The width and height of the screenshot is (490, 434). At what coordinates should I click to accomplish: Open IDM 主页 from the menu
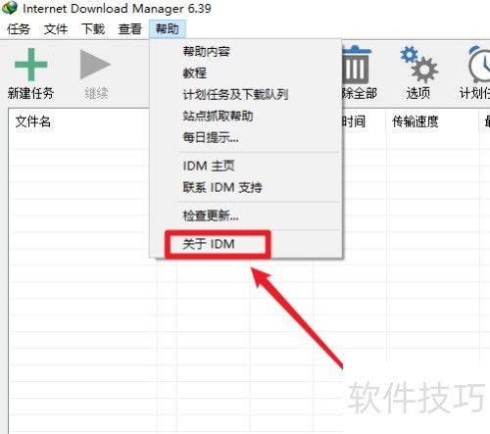pos(246,166)
